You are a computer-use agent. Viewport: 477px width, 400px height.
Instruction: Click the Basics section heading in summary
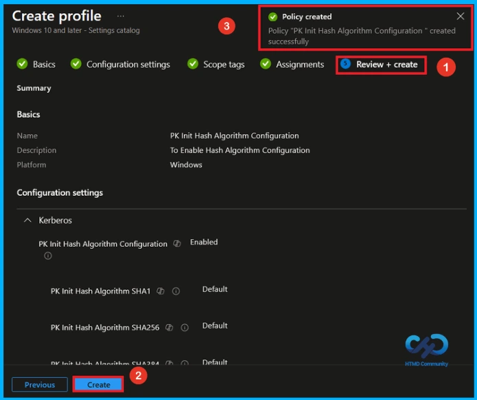(x=28, y=114)
